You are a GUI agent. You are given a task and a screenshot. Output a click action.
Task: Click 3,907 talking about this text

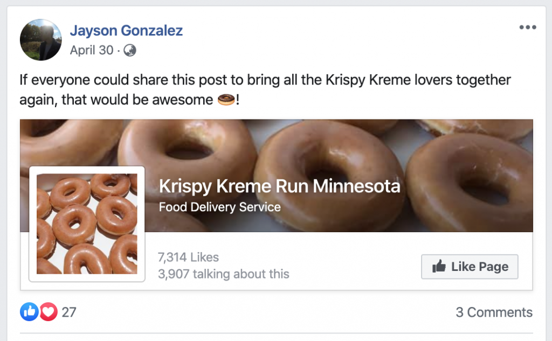(223, 274)
